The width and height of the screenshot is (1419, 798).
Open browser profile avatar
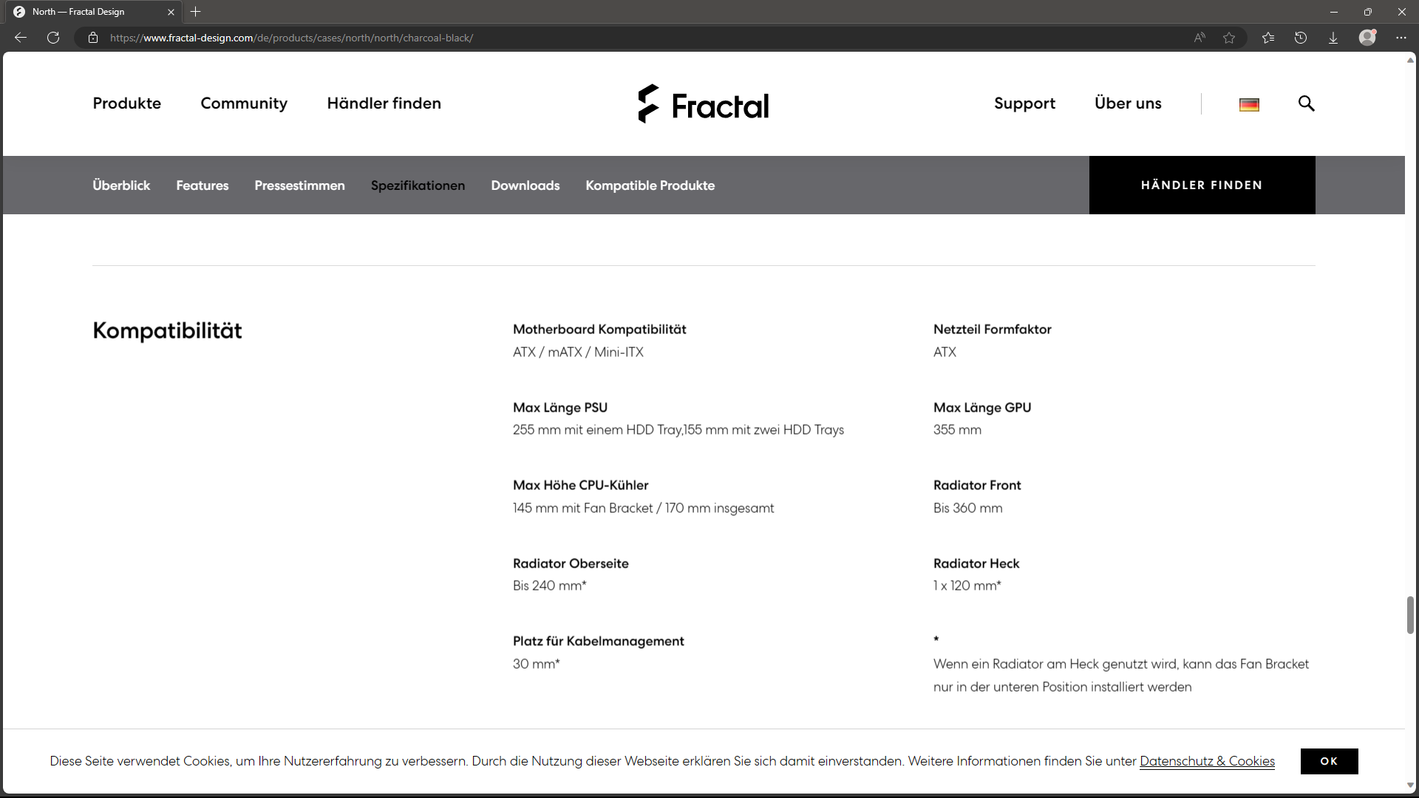coord(1367,37)
